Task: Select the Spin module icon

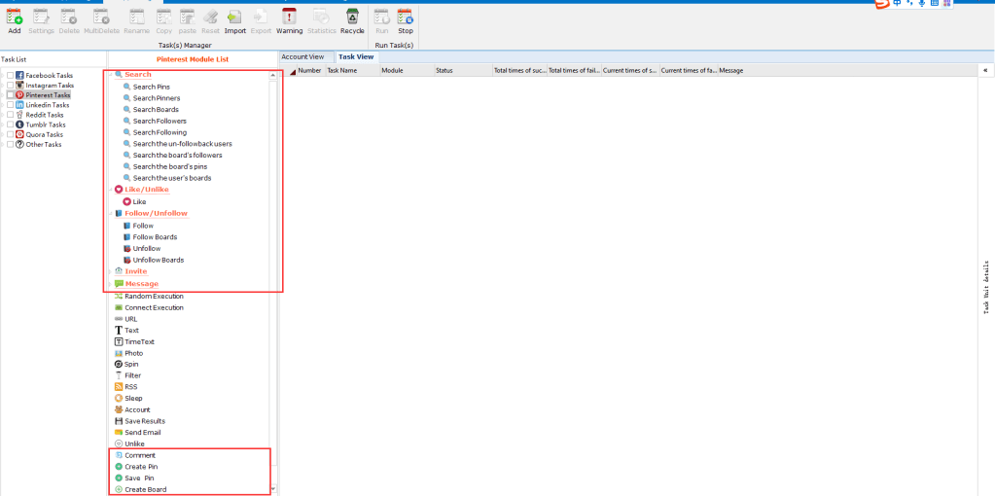Action: [119, 365]
